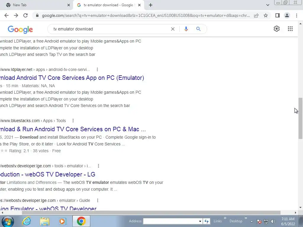
Task: Open Google quick settings gear
Action: click(x=277, y=29)
